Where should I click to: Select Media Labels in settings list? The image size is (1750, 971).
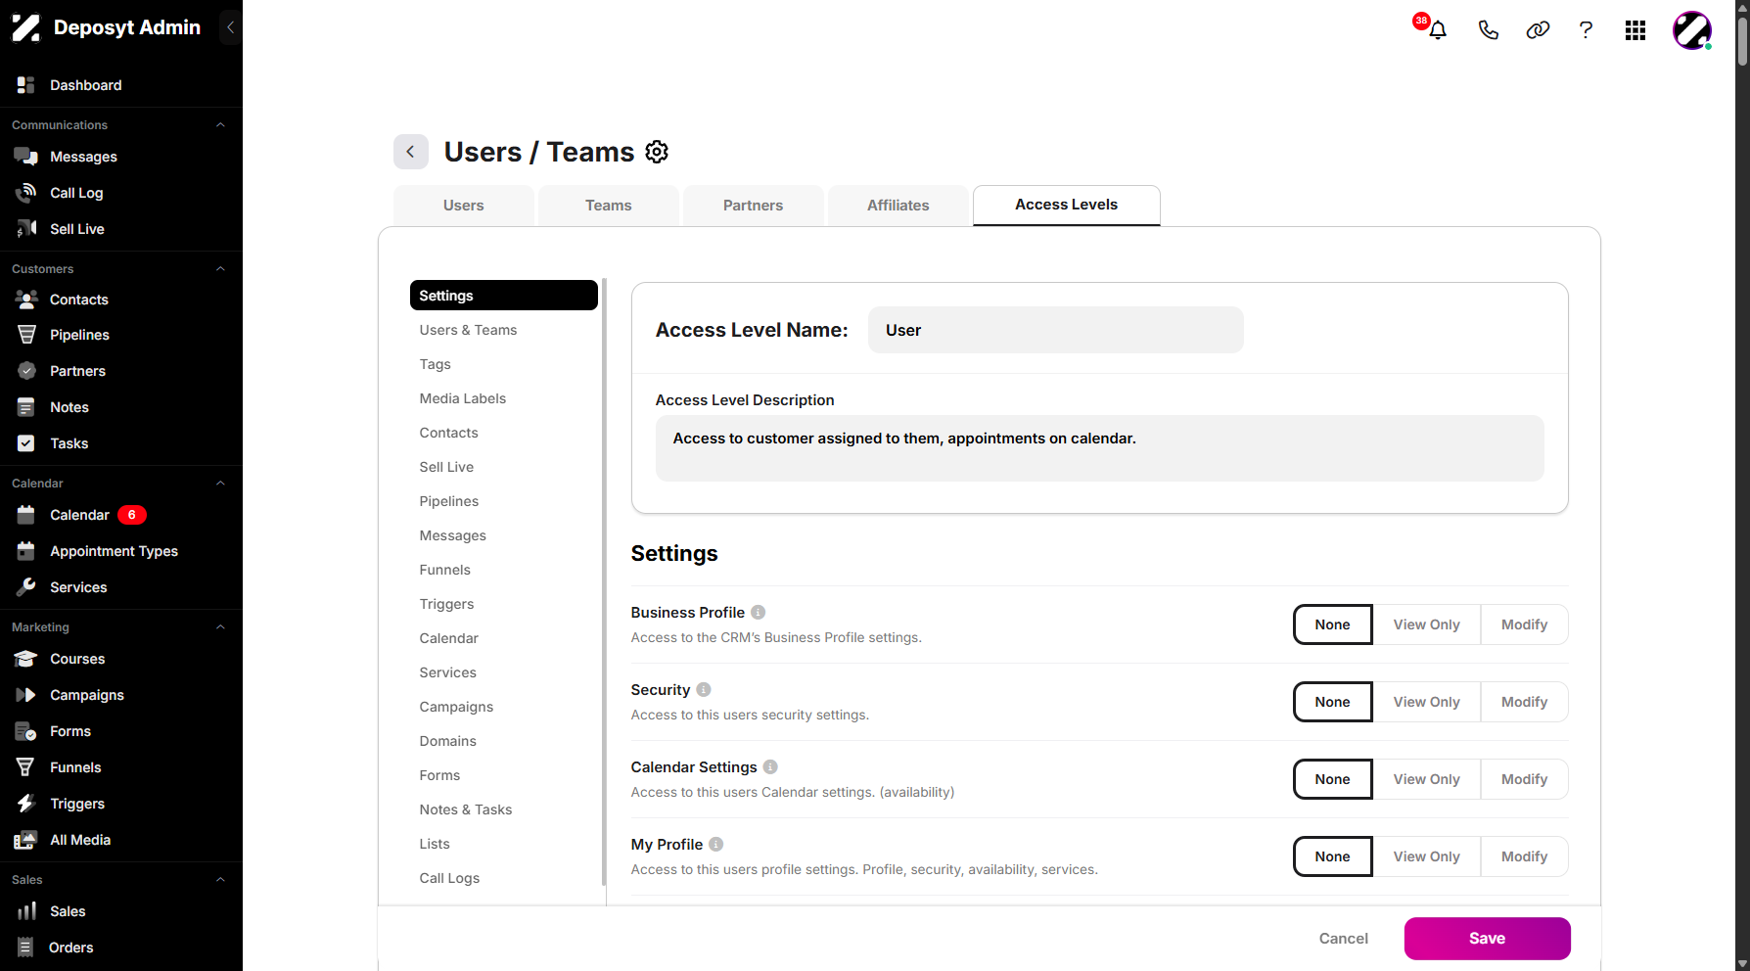click(462, 398)
